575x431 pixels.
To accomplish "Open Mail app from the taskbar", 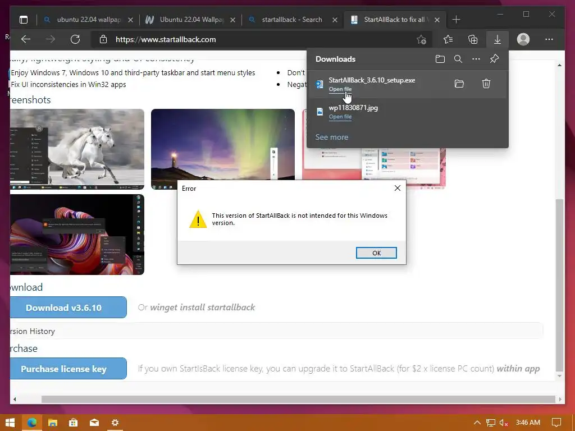I will (94, 423).
